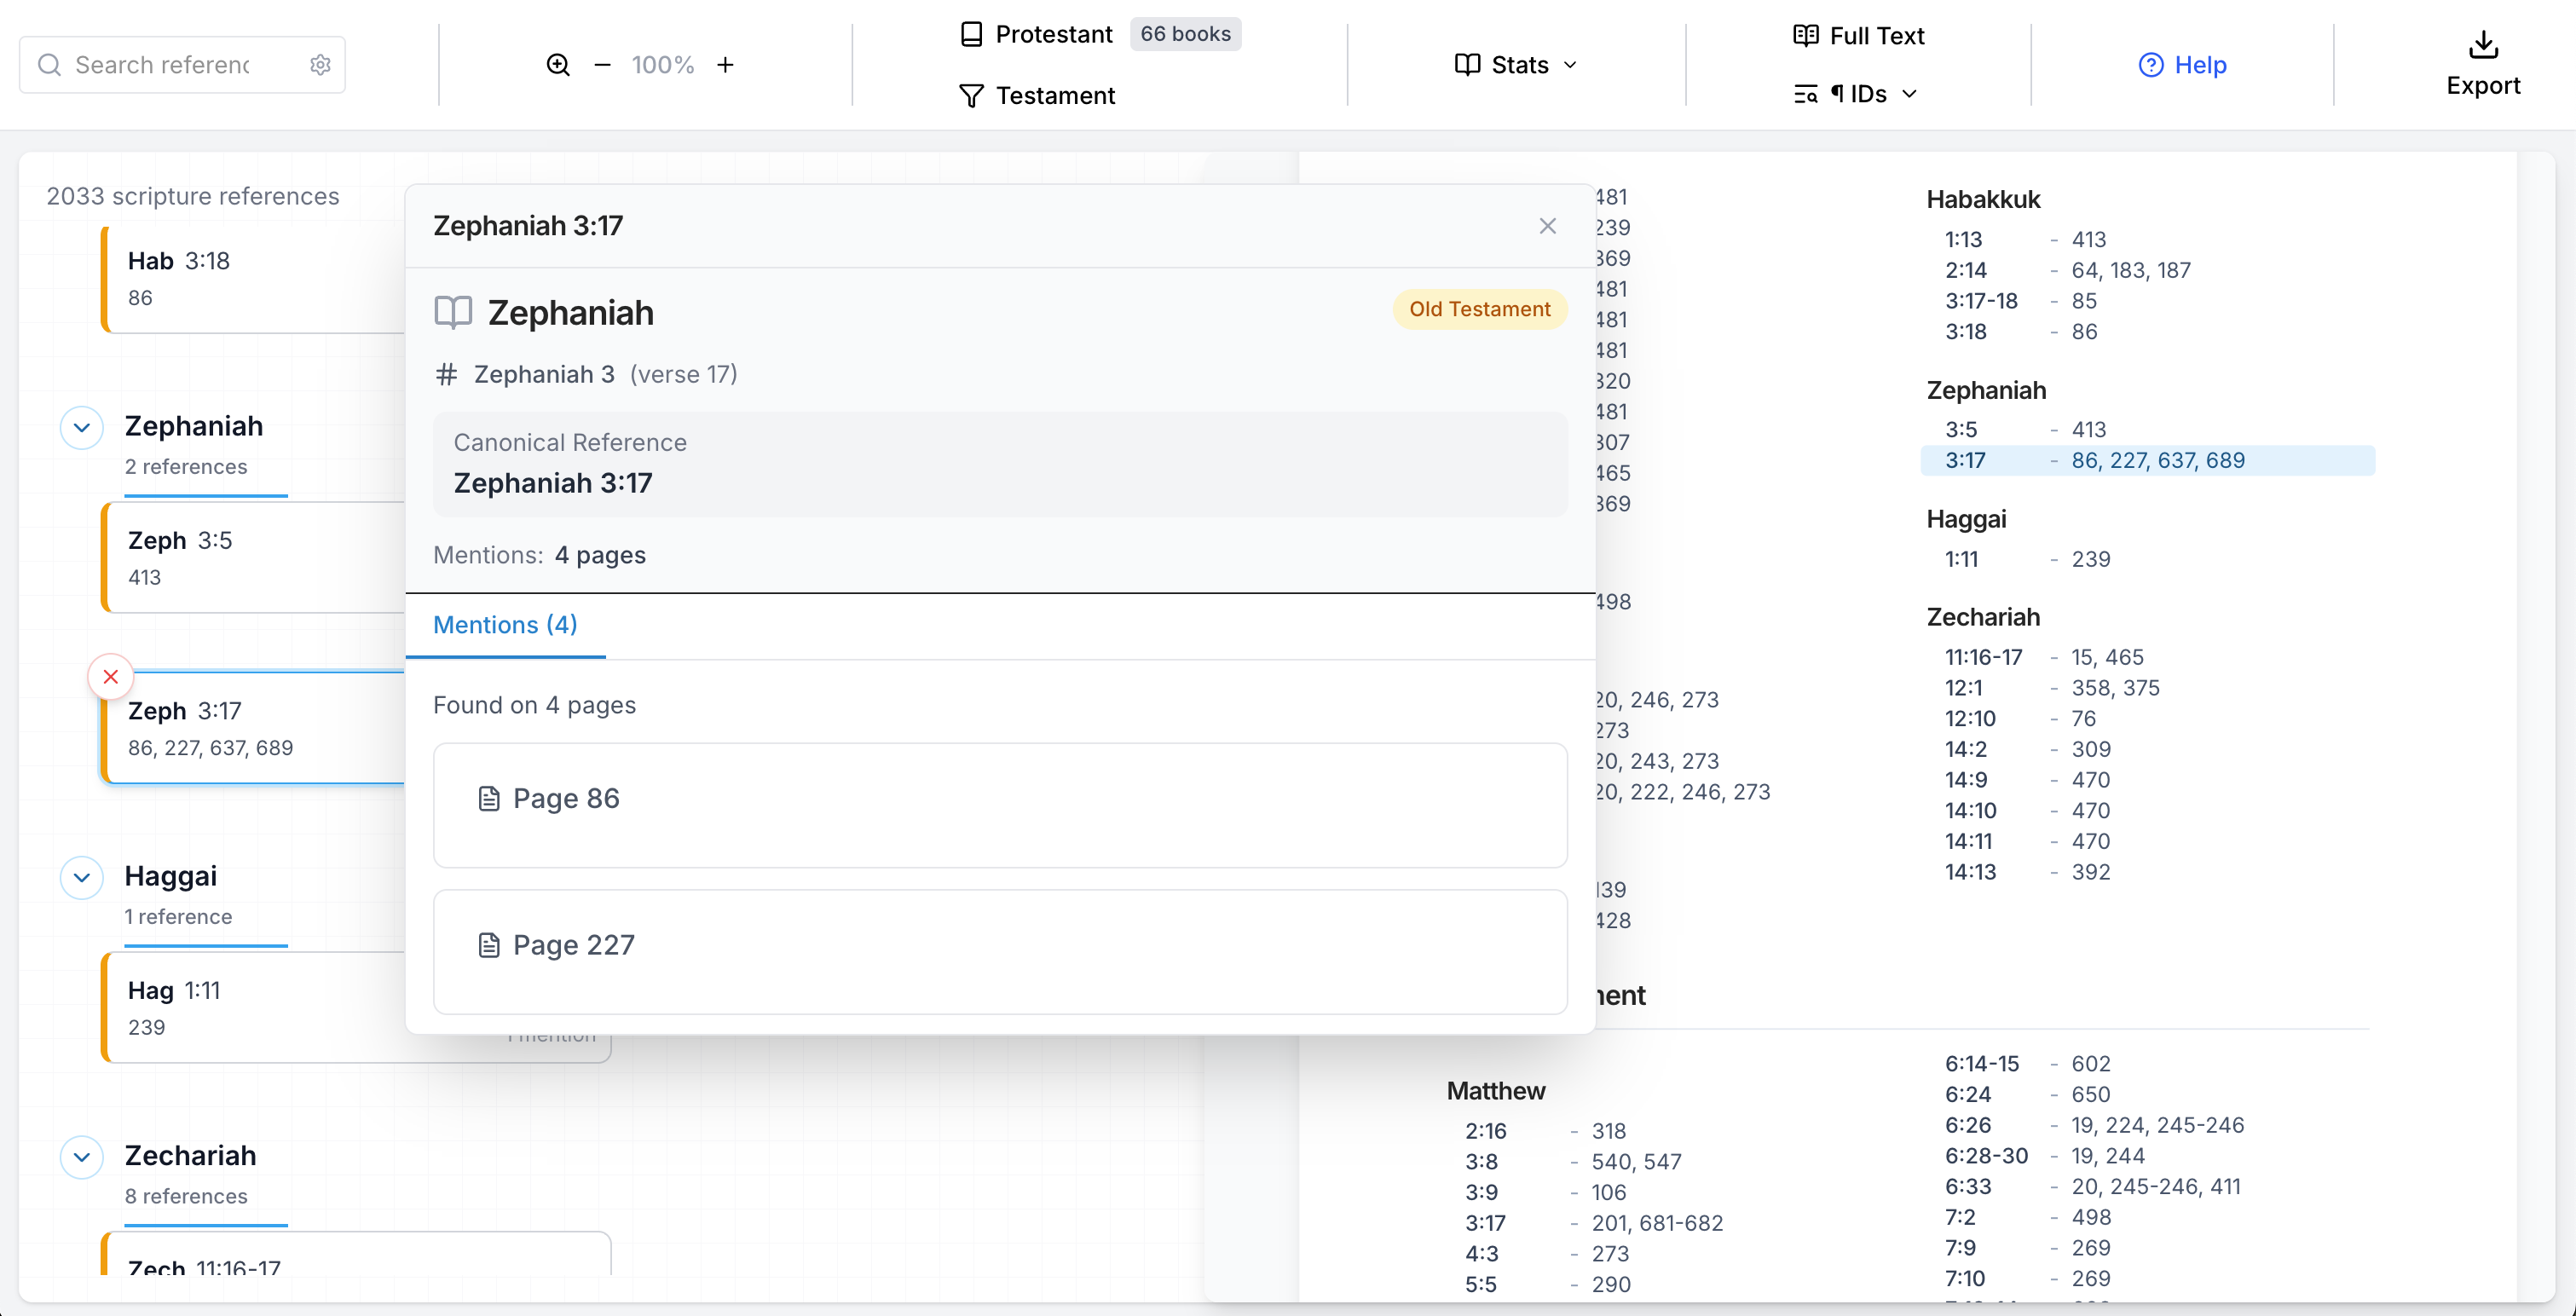
Task: Click the hash icon beside Zephaniah 3
Action: pyautogui.click(x=447, y=374)
